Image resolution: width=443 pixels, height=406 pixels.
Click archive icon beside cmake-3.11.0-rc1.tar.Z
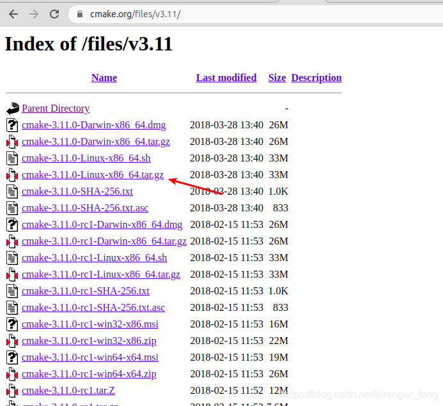tap(12, 391)
